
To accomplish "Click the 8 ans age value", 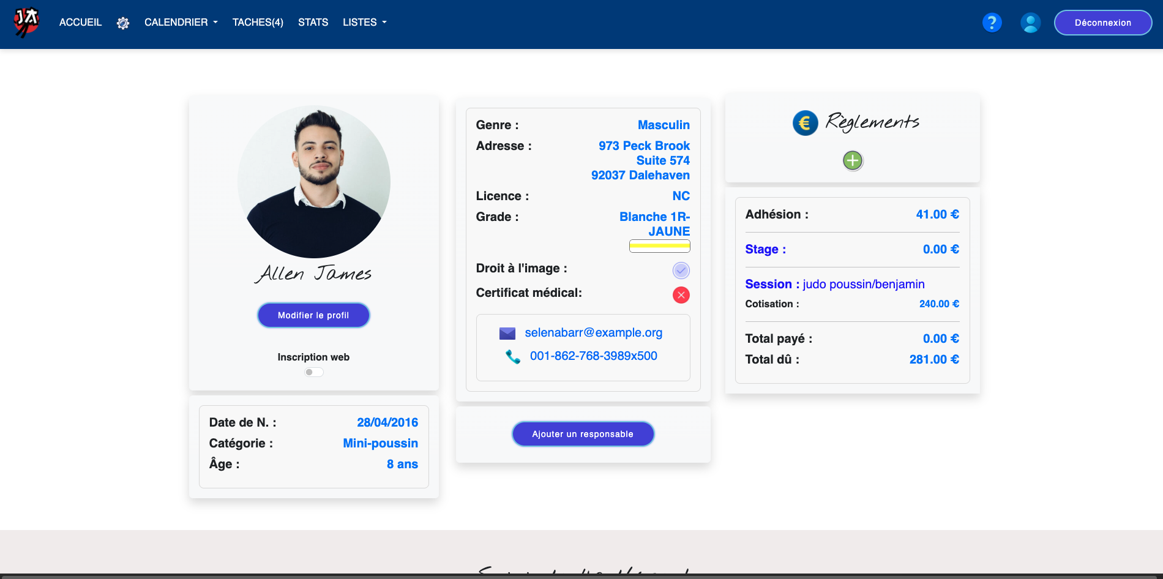I will (x=402, y=464).
